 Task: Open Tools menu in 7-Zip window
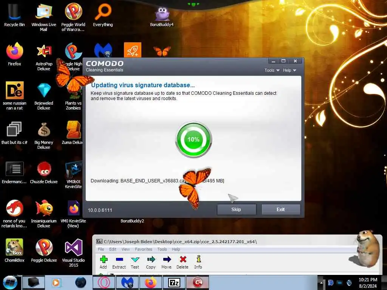(x=162, y=249)
